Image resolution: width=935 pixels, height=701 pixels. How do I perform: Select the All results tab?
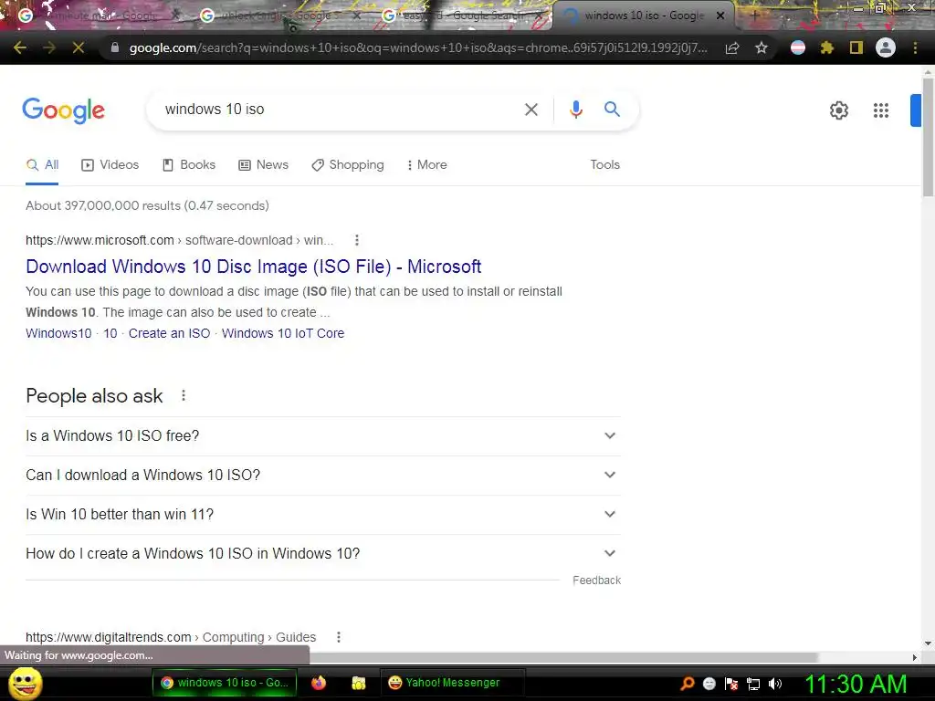pyautogui.click(x=42, y=165)
